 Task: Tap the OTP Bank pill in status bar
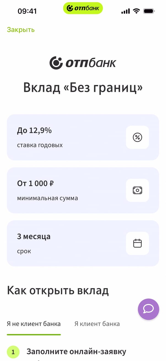pos(83,8)
